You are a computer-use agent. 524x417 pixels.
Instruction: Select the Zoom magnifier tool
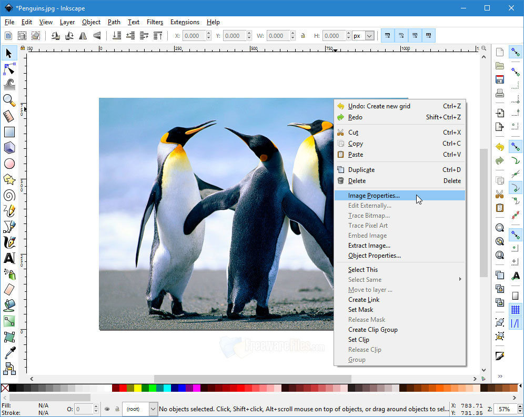(9, 100)
